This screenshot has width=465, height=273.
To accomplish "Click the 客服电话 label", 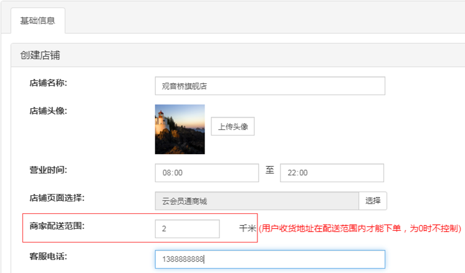I will [x=49, y=256].
